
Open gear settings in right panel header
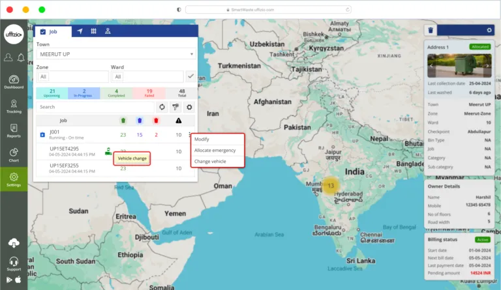489,30
